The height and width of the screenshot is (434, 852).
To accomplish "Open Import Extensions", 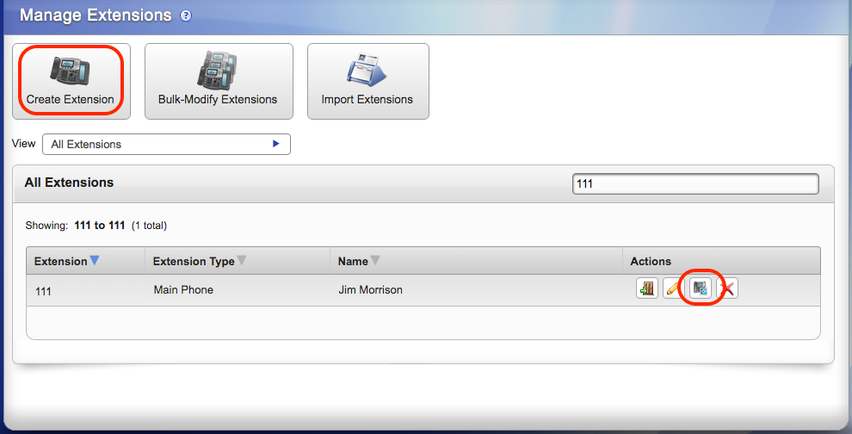I will point(367,81).
